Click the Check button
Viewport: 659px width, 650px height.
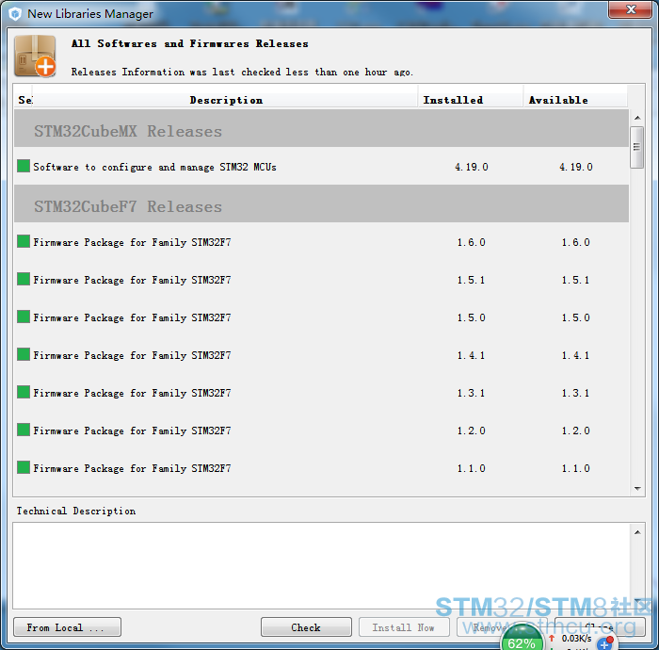point(306,627)
